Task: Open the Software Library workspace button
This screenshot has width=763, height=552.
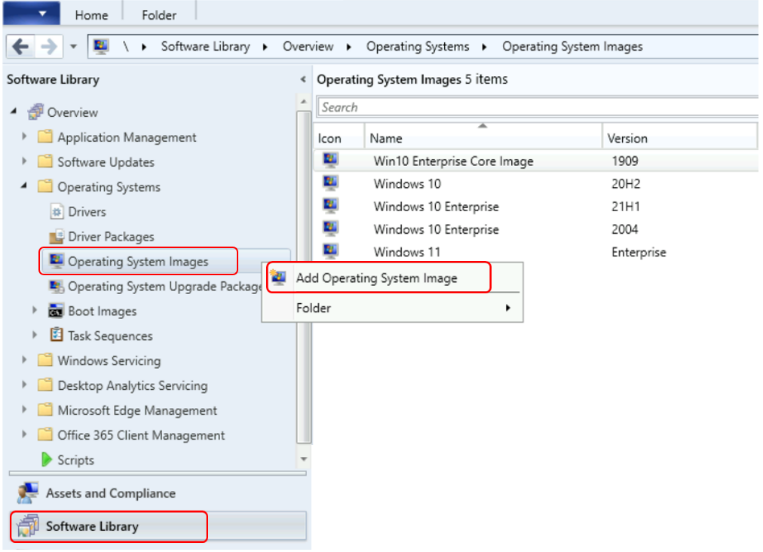Action: pyautogui.click(x=158, y=526)
